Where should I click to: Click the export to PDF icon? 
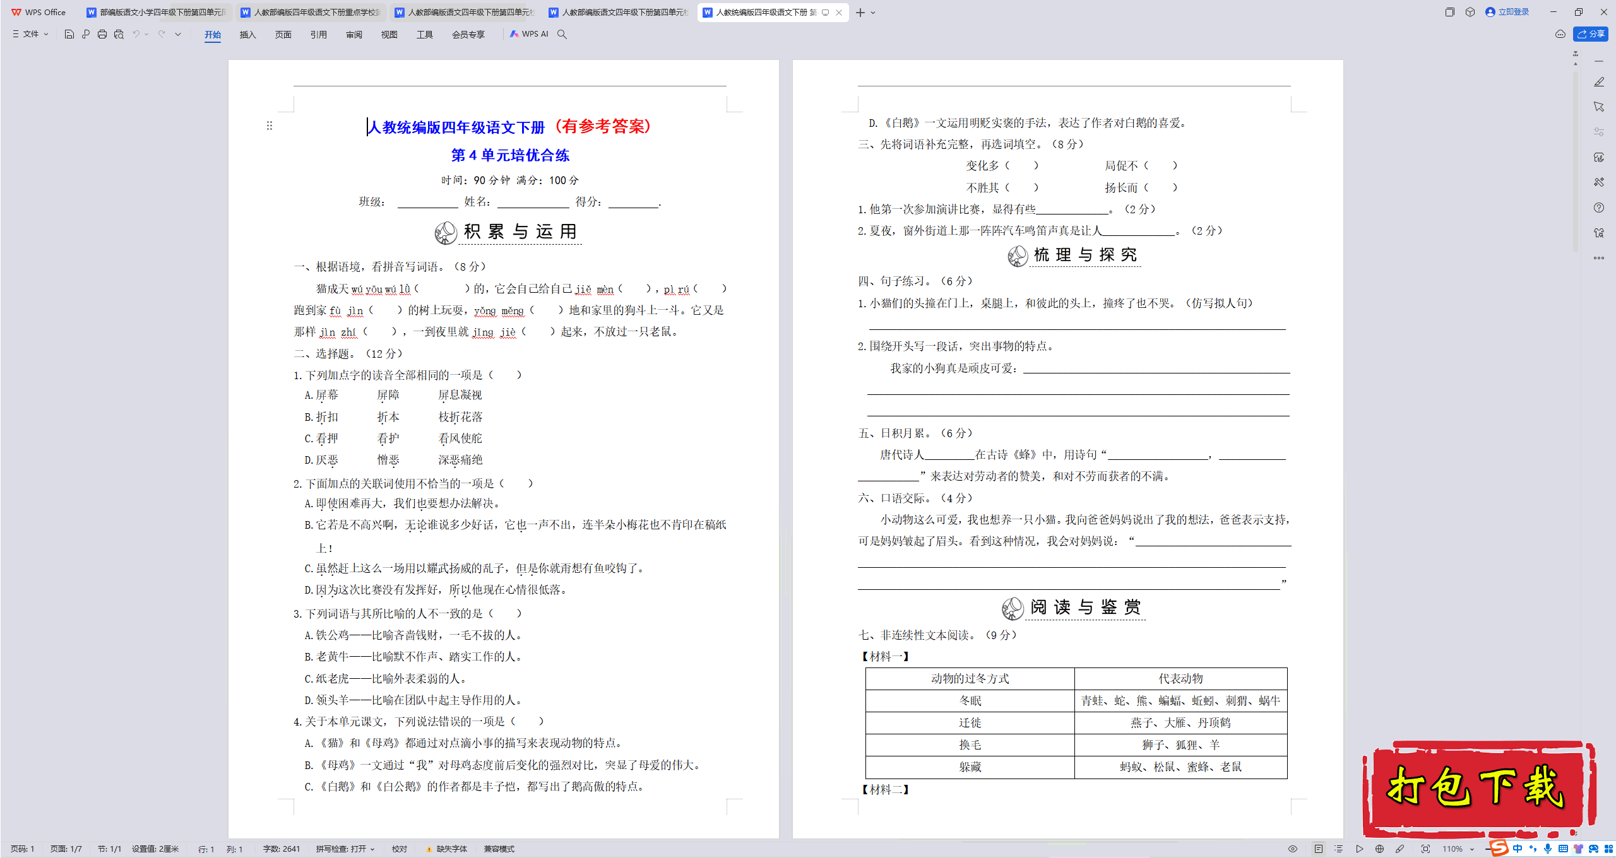pyautogui.click(x=86, y=34)
